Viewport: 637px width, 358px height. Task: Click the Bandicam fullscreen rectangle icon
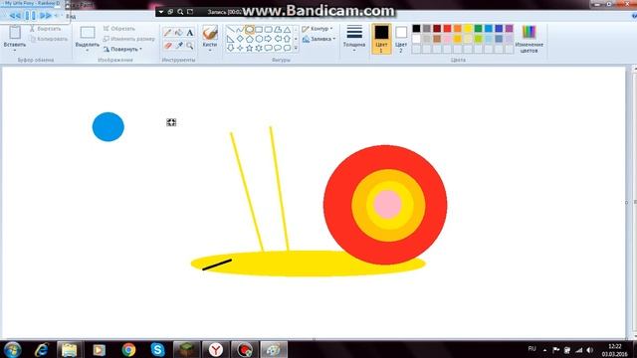[x=190, y=12]
